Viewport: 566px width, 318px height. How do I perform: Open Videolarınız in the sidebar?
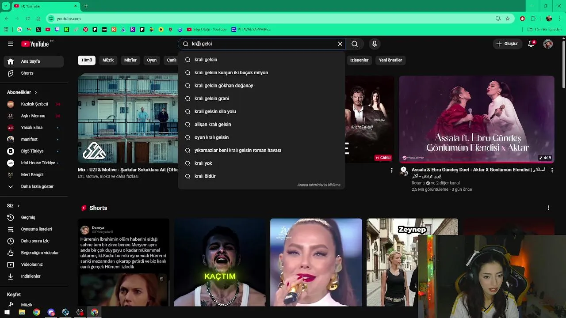[x=34, y=265]
